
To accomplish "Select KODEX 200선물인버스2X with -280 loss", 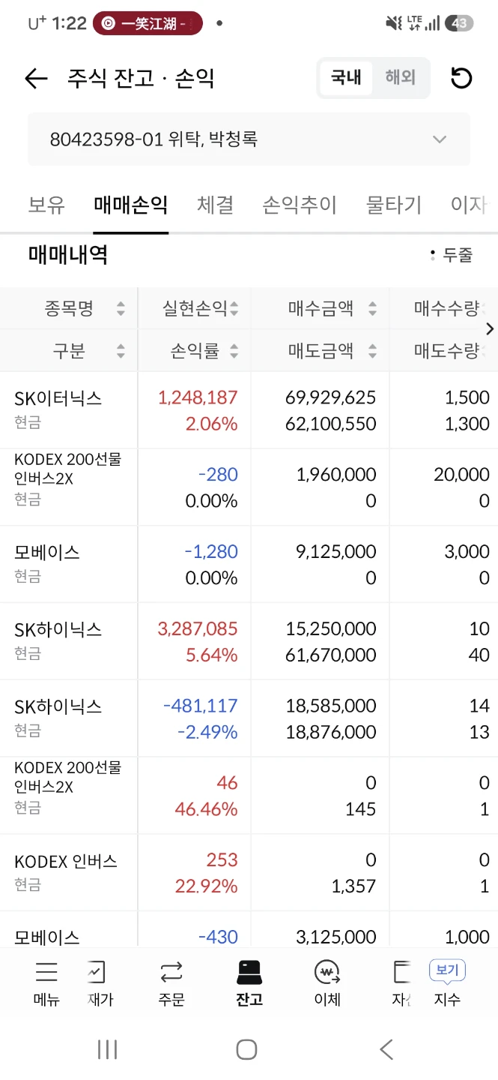I will coord(68,468).
